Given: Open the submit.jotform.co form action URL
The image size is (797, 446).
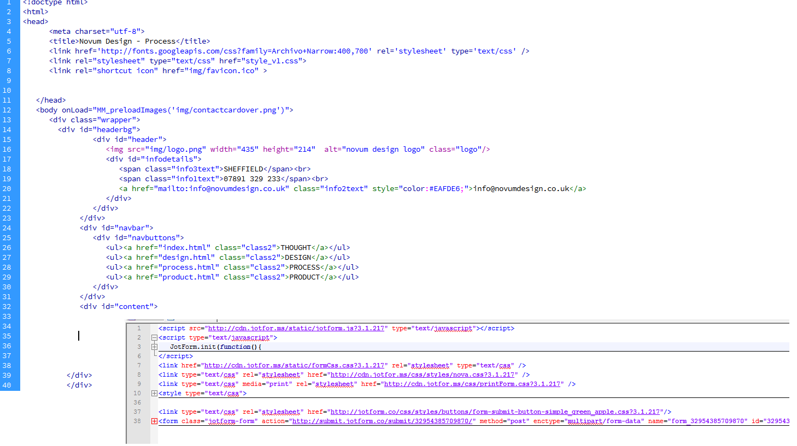Looking at the screenshot, I should coord(382,421).
